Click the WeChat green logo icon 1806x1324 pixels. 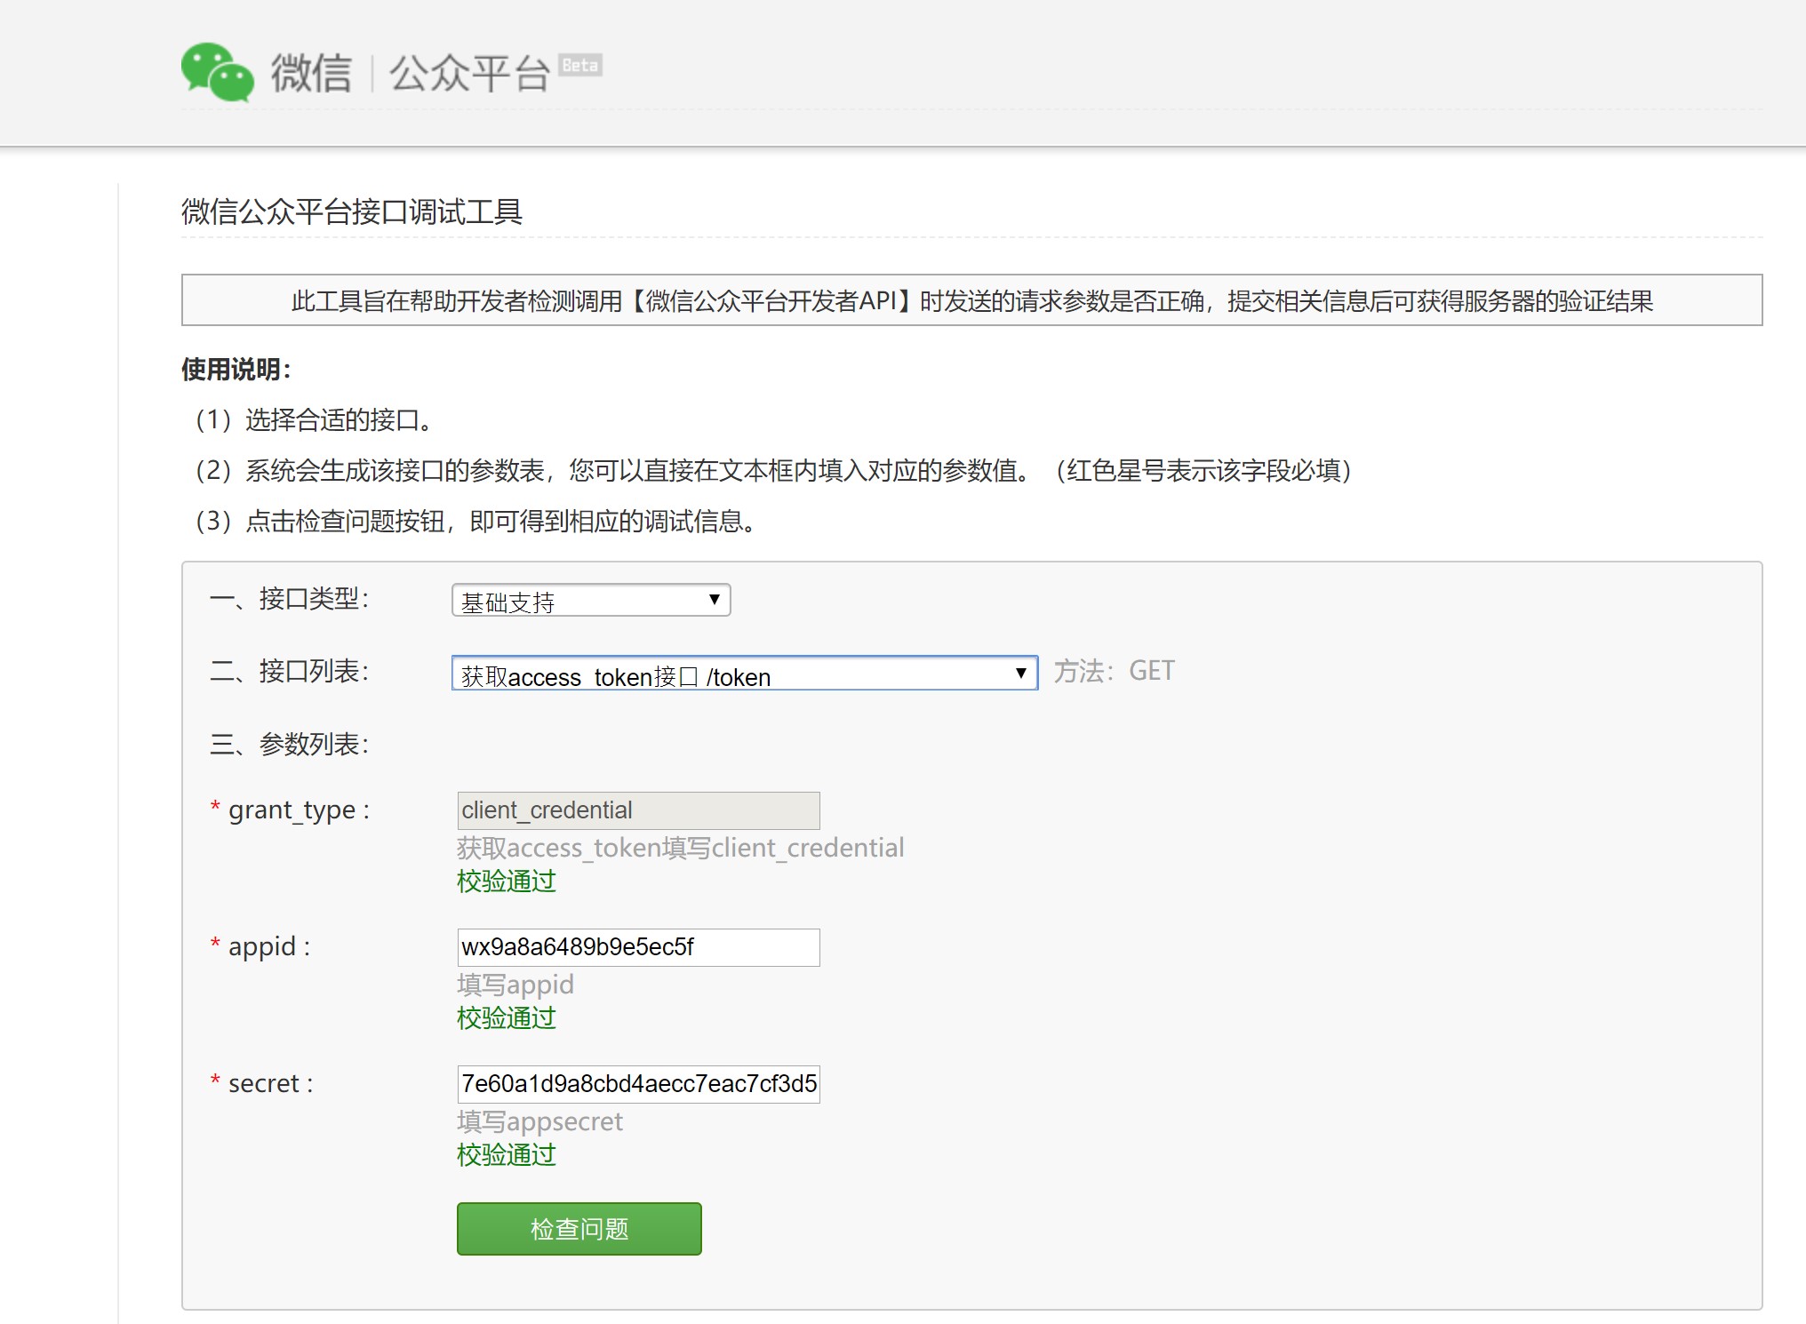(218, 72)
